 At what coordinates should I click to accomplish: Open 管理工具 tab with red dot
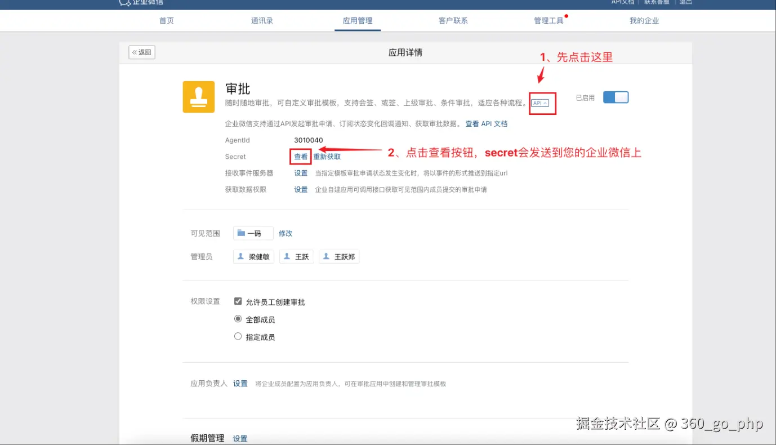[548, 21]
